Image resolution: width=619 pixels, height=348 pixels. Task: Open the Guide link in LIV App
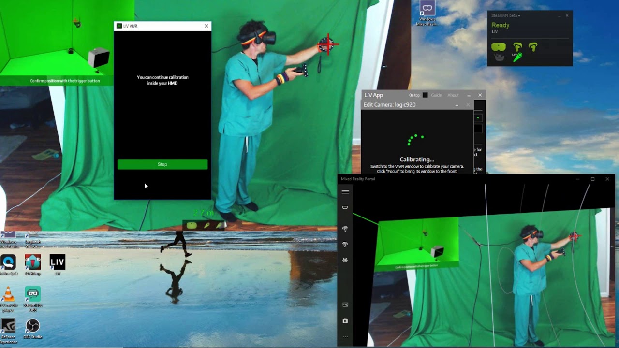436,95
